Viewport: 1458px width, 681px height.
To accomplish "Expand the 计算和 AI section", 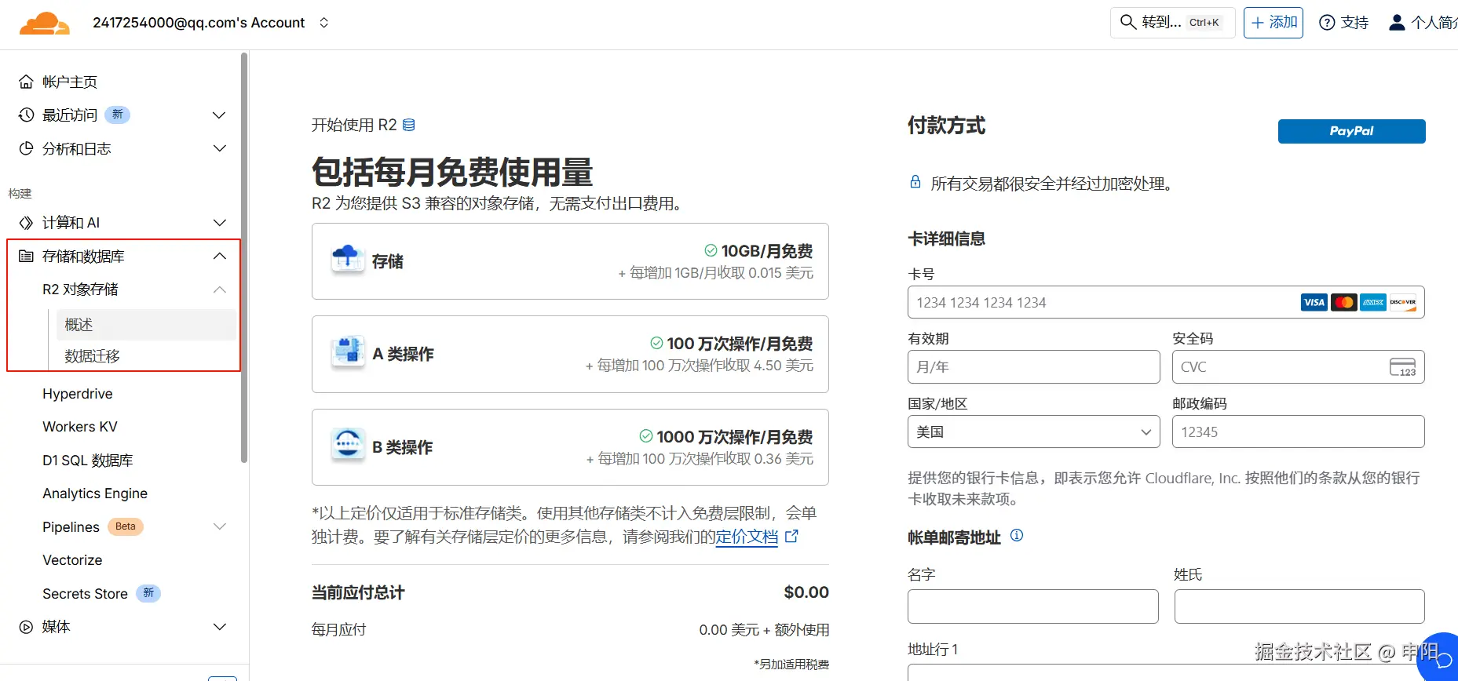I will click(219, 223).
